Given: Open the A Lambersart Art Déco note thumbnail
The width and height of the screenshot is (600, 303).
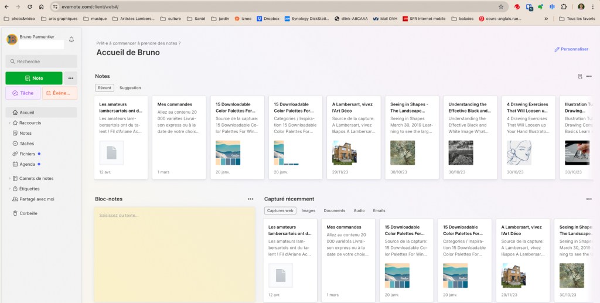Looking at the screenshot, I should pyautogui.click(x=345, y=153).
